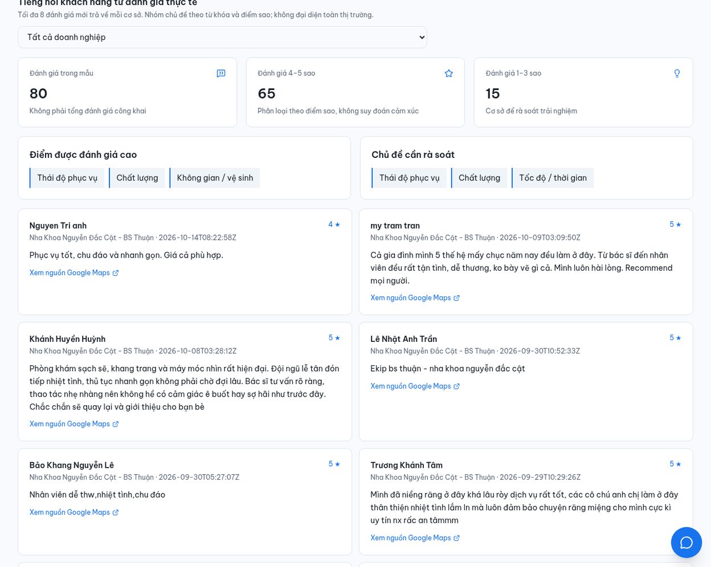This screenshot has height=567, width=711.
Task: Click the 5-star rating on Khánh Huyền Huỳnh review
Action: pos(334,338)
